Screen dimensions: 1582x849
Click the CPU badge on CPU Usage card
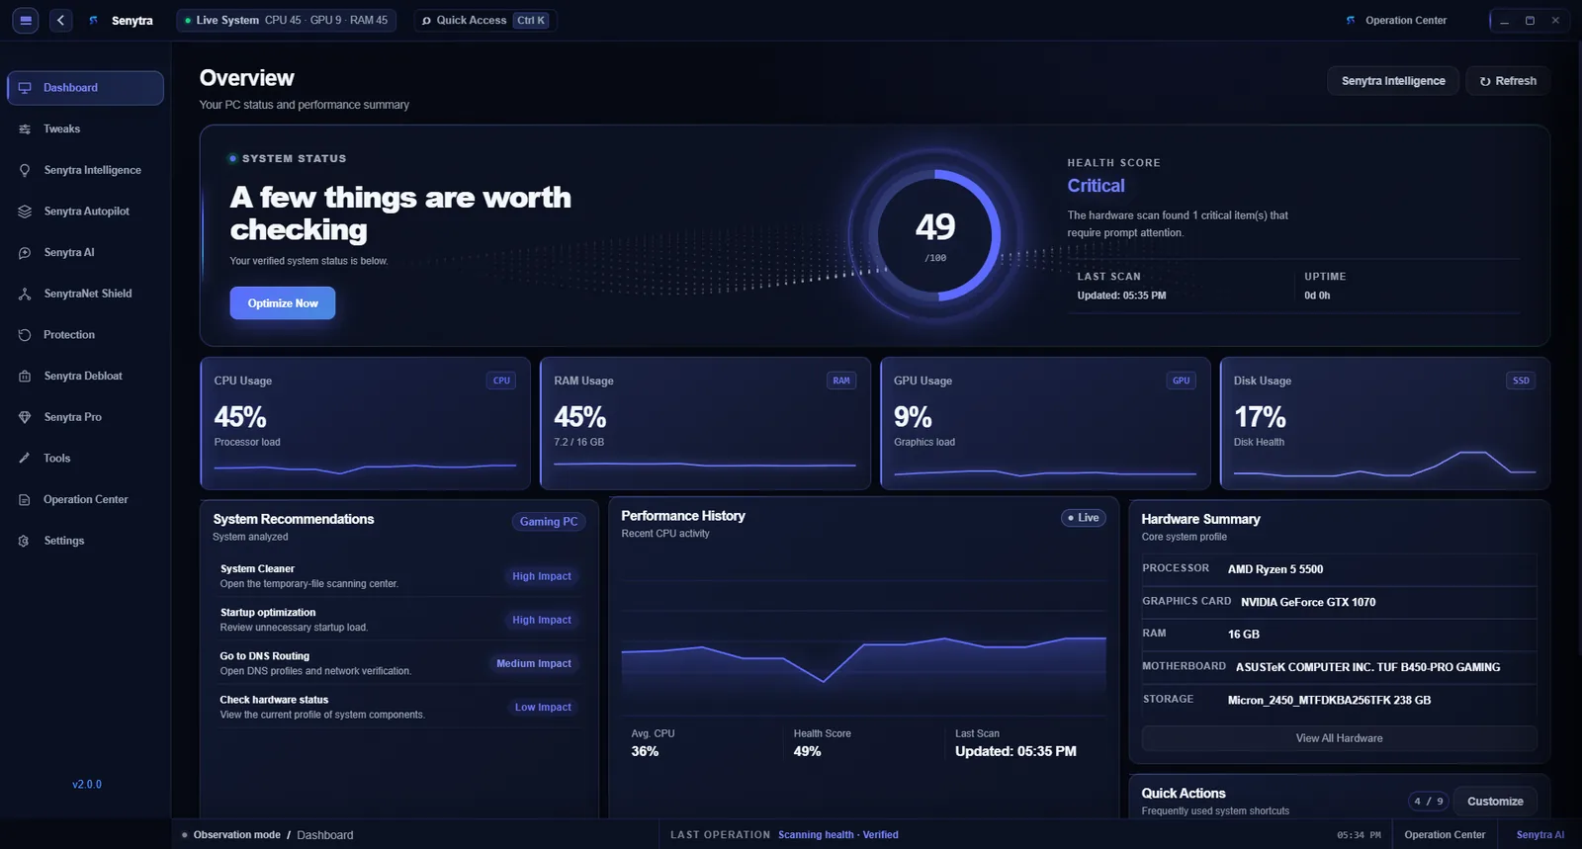coord(502,381)
